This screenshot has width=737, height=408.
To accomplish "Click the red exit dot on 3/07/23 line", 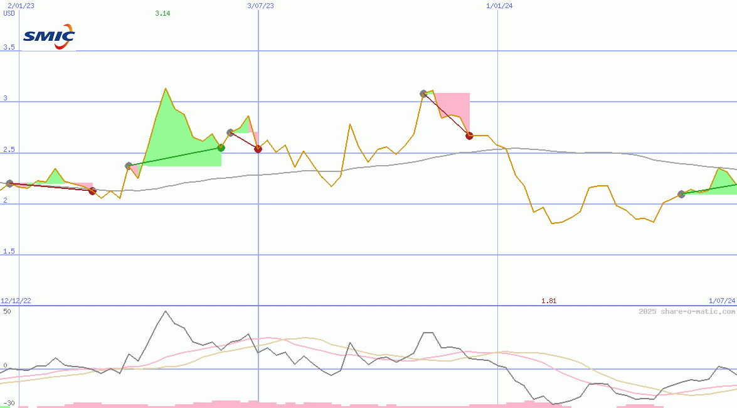I will tap(258, 149).
